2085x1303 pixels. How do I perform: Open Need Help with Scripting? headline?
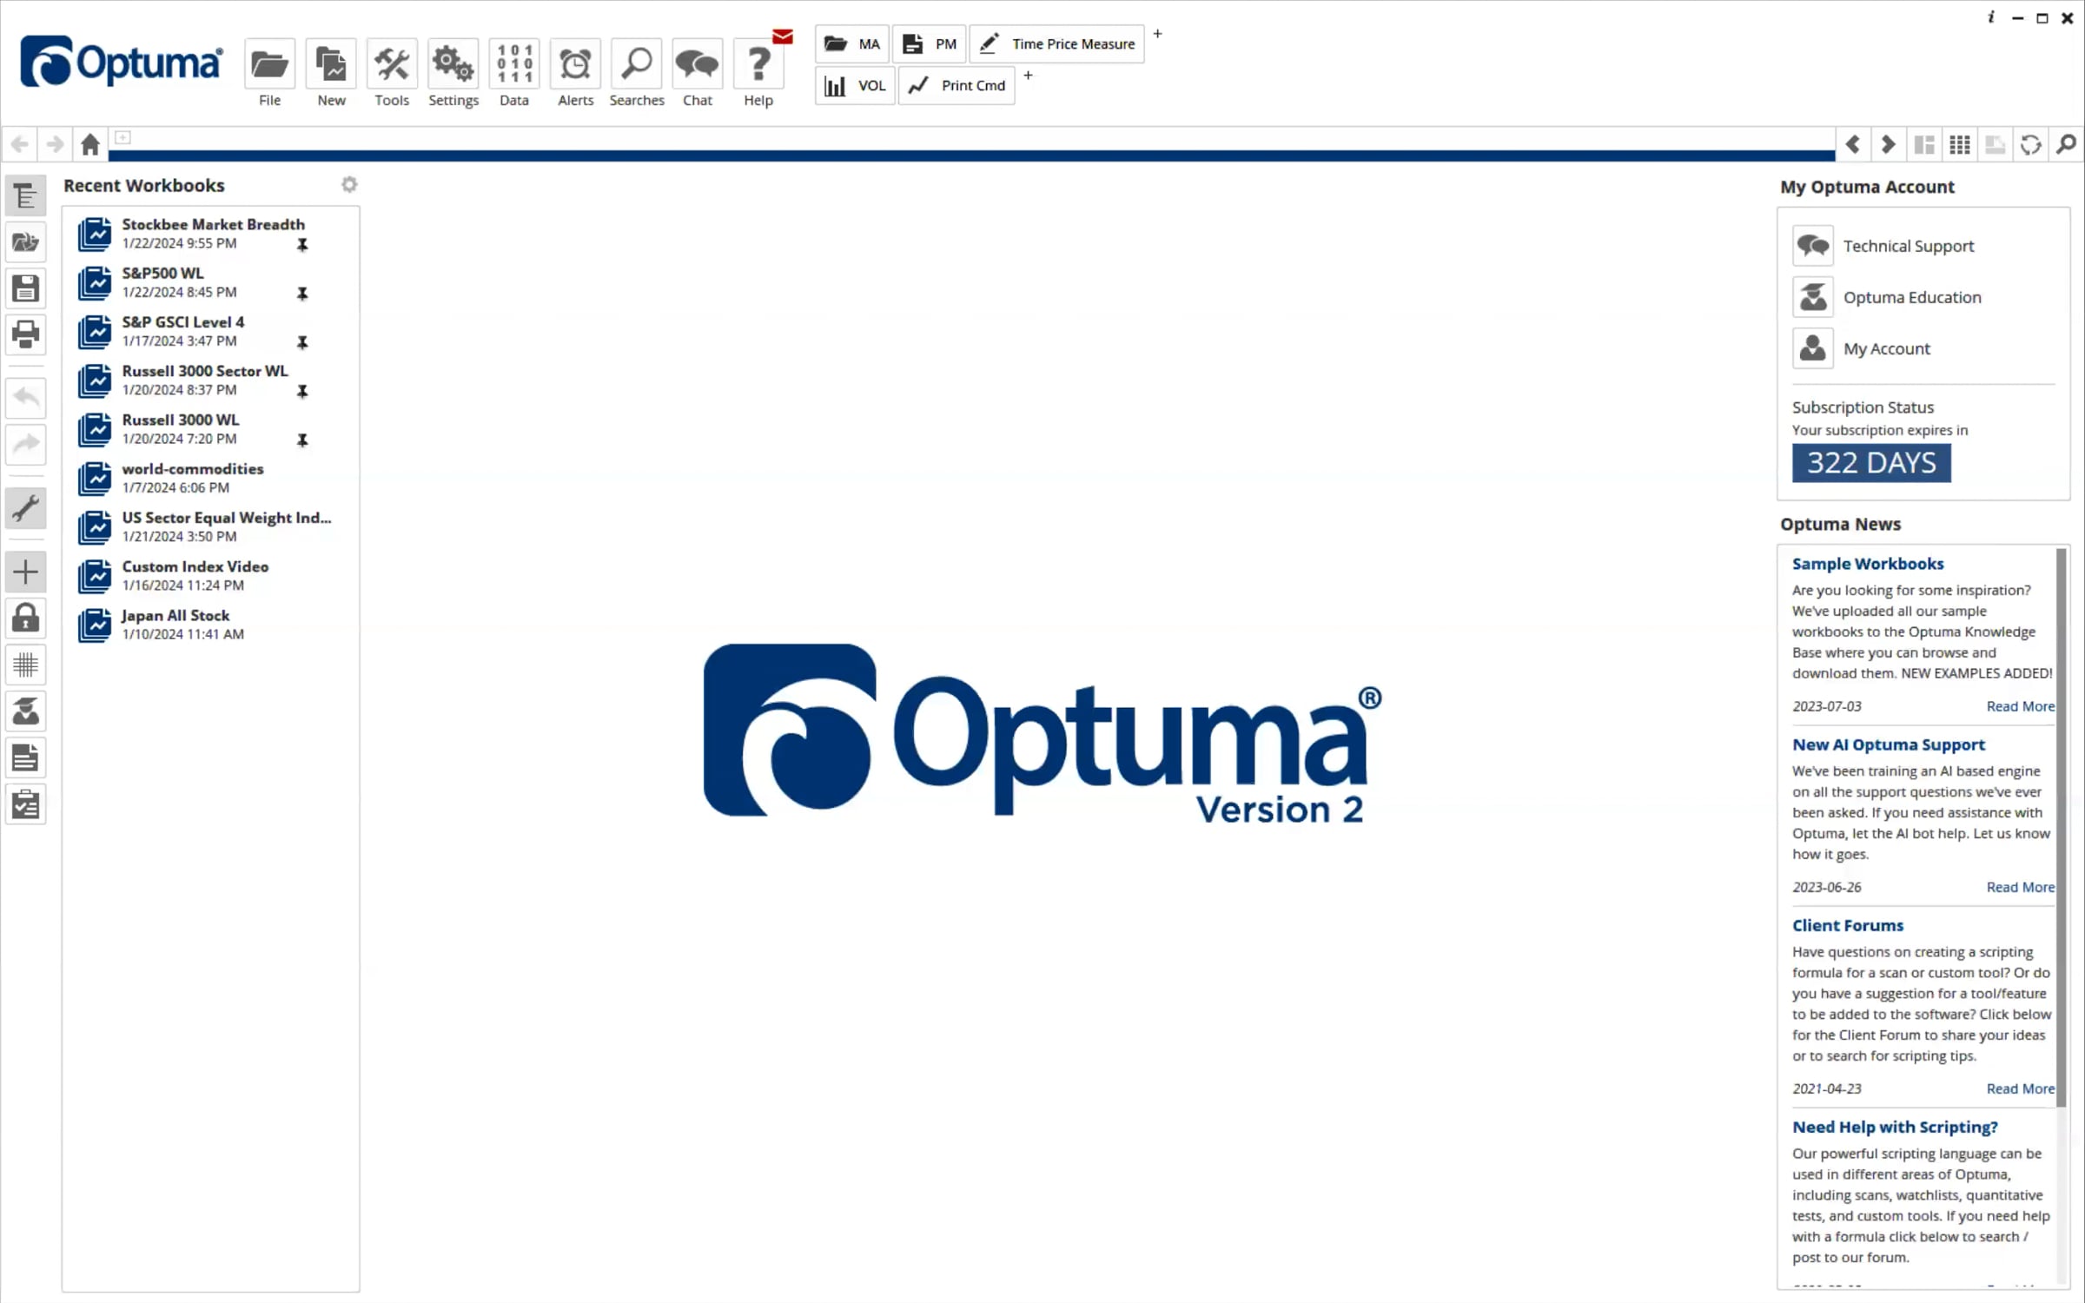1895,1127
